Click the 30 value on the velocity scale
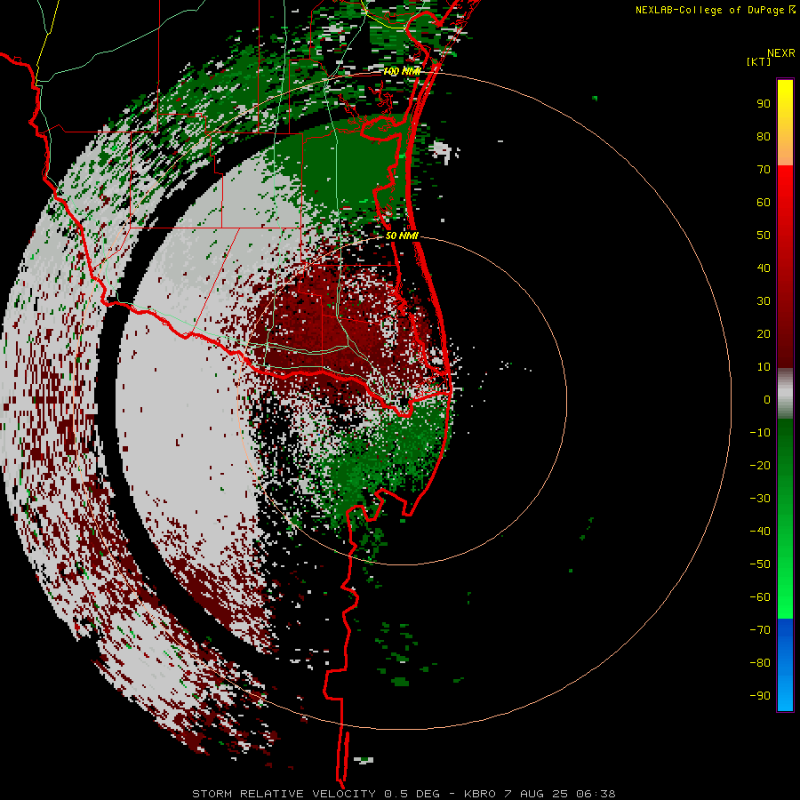Screen dimensions: 800x800 point(764,301)
